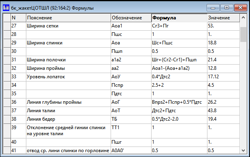Screen dimensions: 250x157
Task: Select the Ширина проймы description cell
Action: click(68, 69)
